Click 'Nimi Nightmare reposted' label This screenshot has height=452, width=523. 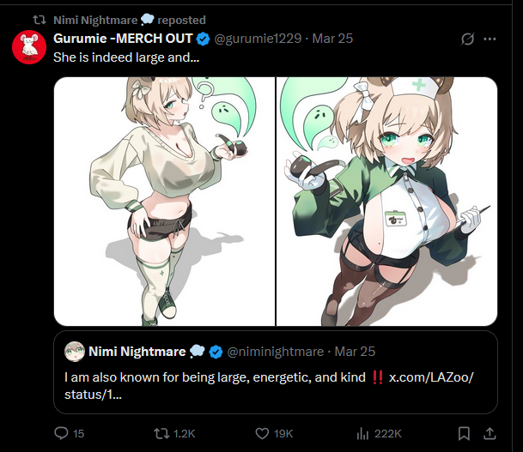click(x=130, y=20)
